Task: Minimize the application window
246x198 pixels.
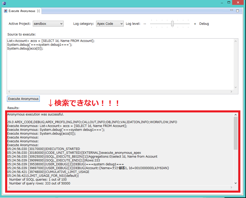Action: (222, 3)
